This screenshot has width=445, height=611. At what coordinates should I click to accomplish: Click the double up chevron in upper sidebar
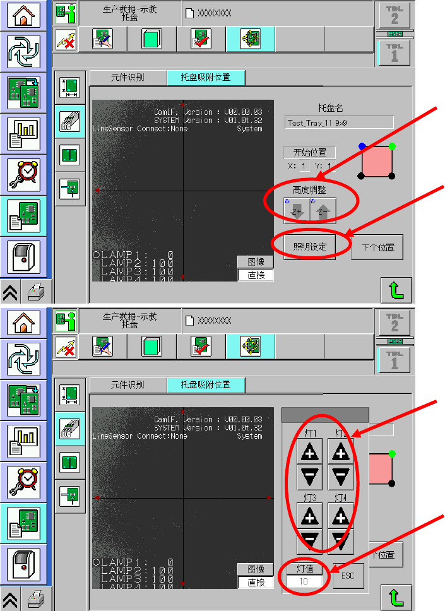point(11,292)
